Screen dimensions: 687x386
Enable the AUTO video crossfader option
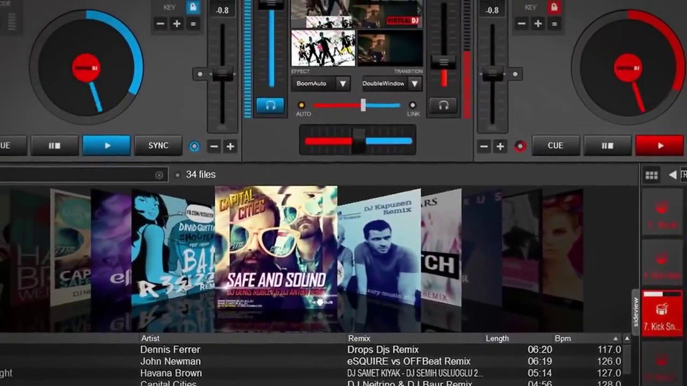point(301,105)
